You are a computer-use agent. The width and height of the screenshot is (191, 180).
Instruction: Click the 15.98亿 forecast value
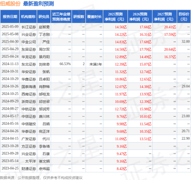point(145,109)
